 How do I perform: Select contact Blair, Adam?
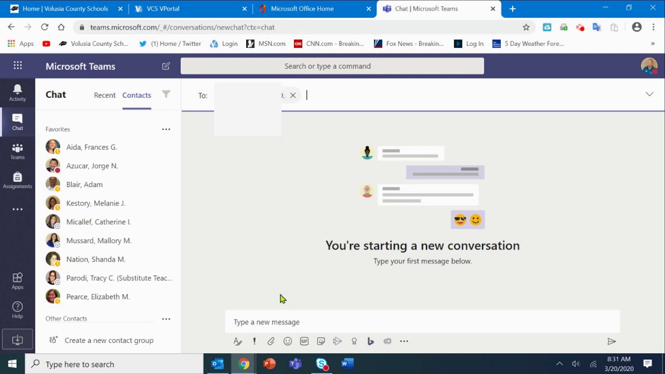point(108,184)
